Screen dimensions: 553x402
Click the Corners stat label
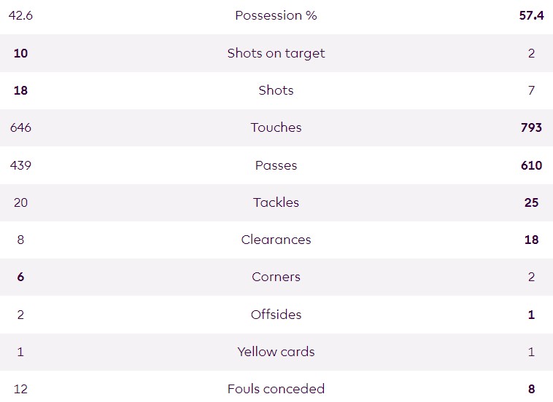[x=276, y=277]
